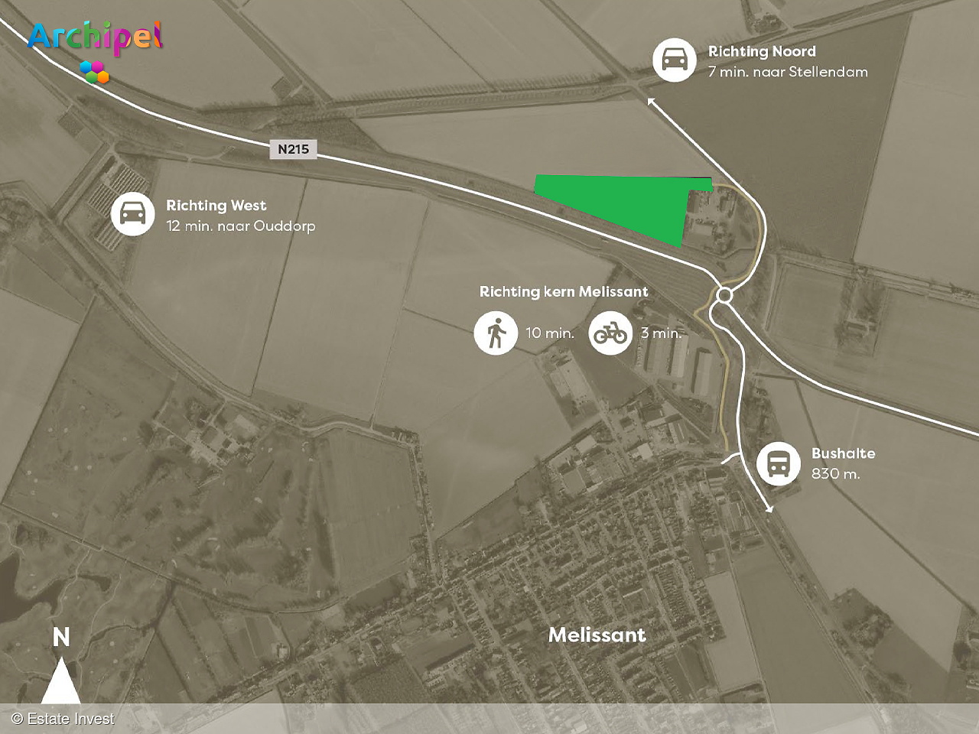The image size is (979, 734).
Task: Select the walking pedestrian icon
Action: 496,333
